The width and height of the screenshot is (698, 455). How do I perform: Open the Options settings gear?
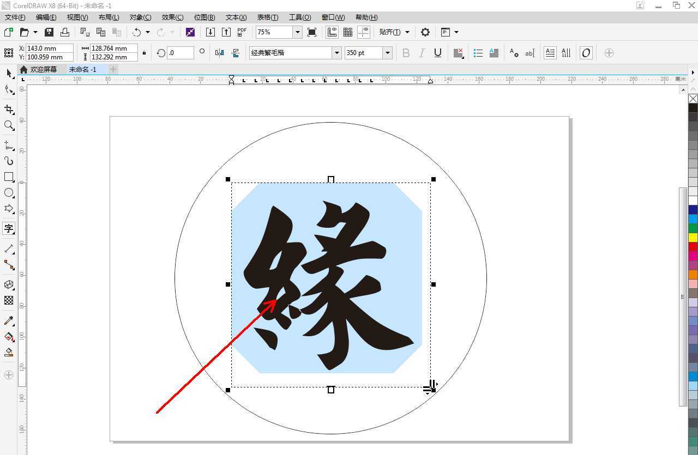click(425, 32)
